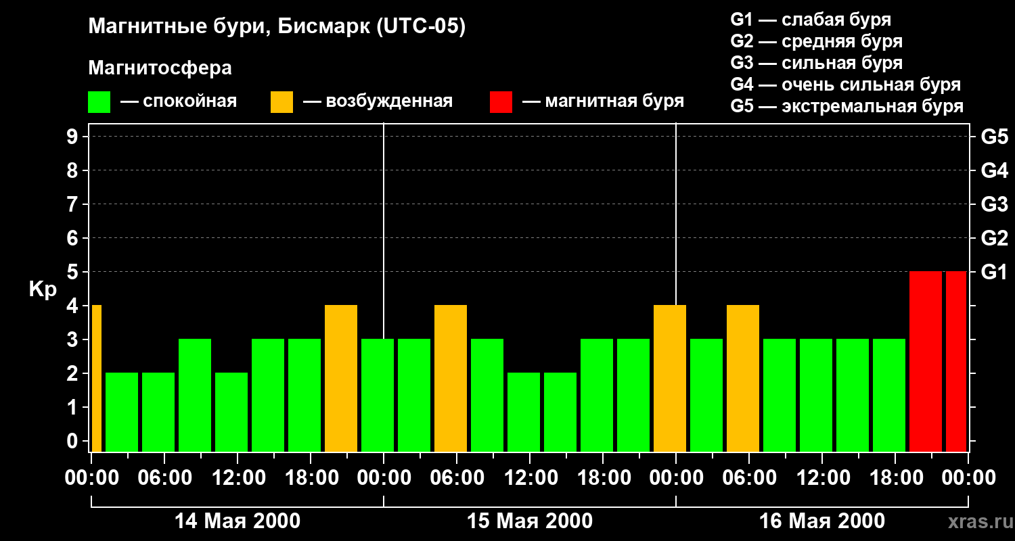Click 'G5 — экстремальная буря' description line
Image resolution: width=1015 pixels, height=541 pixels.
click(x=847, y=106)
